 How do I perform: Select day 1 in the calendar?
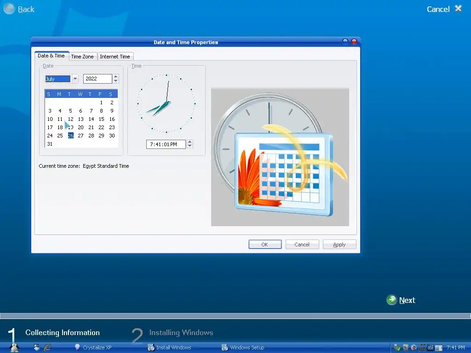point(102,102)
